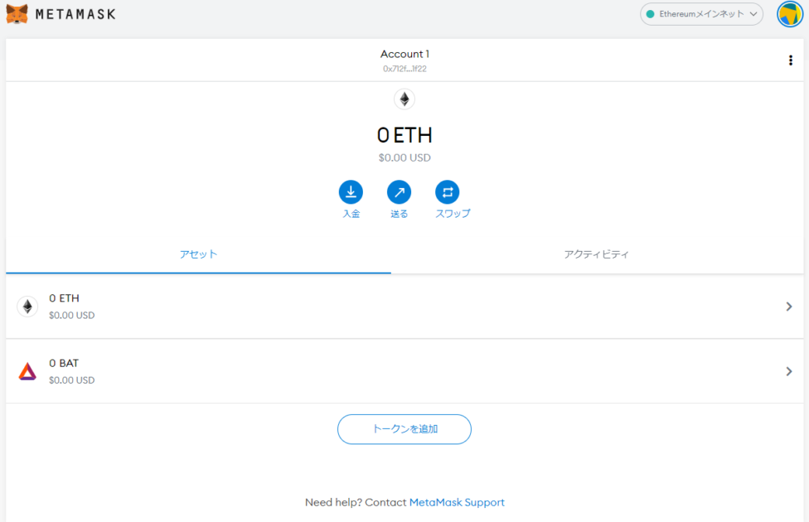Click the MetaMask fox logo
The image size is (809, 522).
coord(17,14)
